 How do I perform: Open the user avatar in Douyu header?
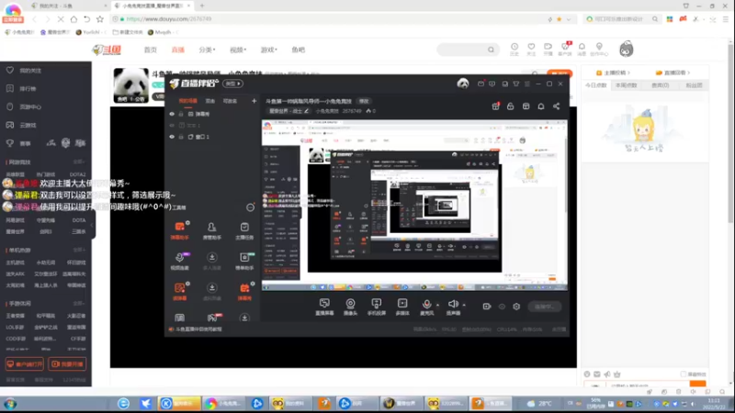(627, 50)
